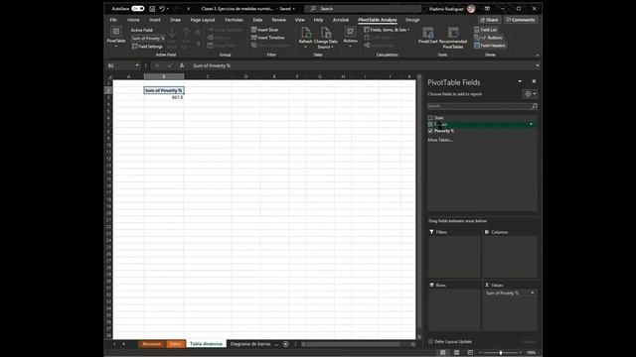Open the Vladimir Rodriguez account avatar
This screenshot has height=357, width=636.
(x=471, y=9)
